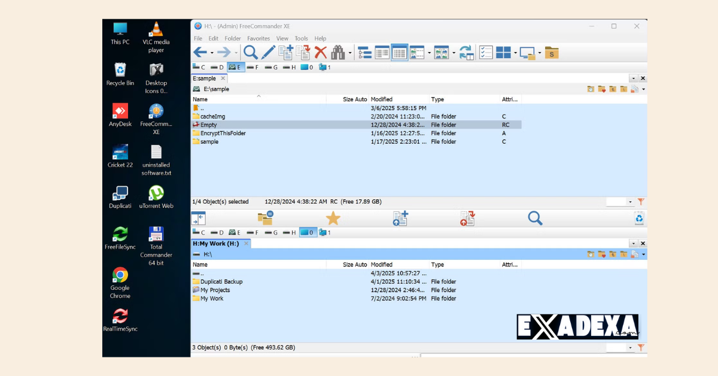This screenshot has height=376, width=718.
Task: Expand the filter combo box in top status bar
Action: pyautogui.click(x=630, y=202)
